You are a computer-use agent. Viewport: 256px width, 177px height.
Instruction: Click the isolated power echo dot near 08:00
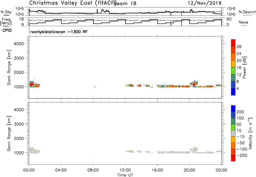[x=95, y=87]
